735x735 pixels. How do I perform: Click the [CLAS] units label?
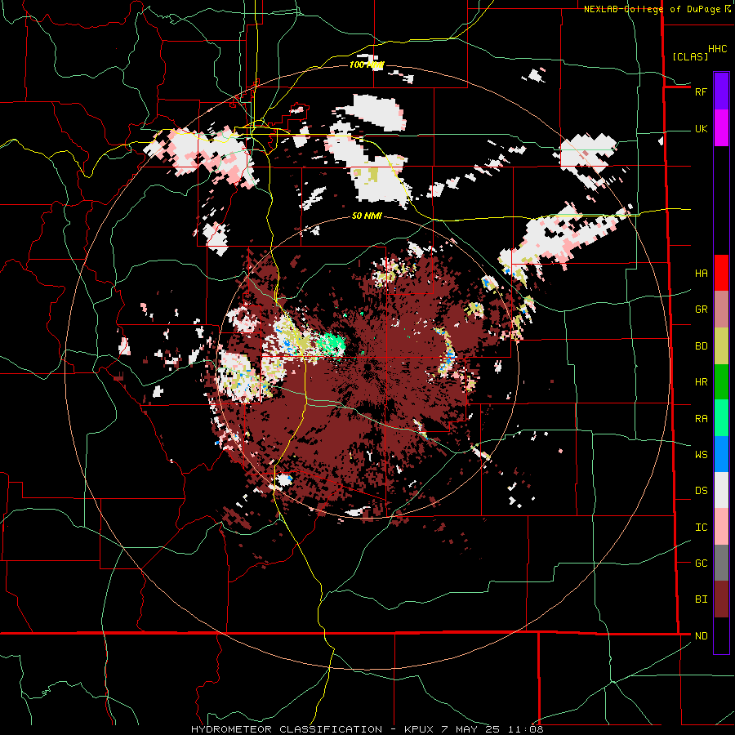(x=690, y=57)
